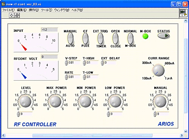
Task: Click the EXT DELAY value field
Action: click(x=110, y=62)
